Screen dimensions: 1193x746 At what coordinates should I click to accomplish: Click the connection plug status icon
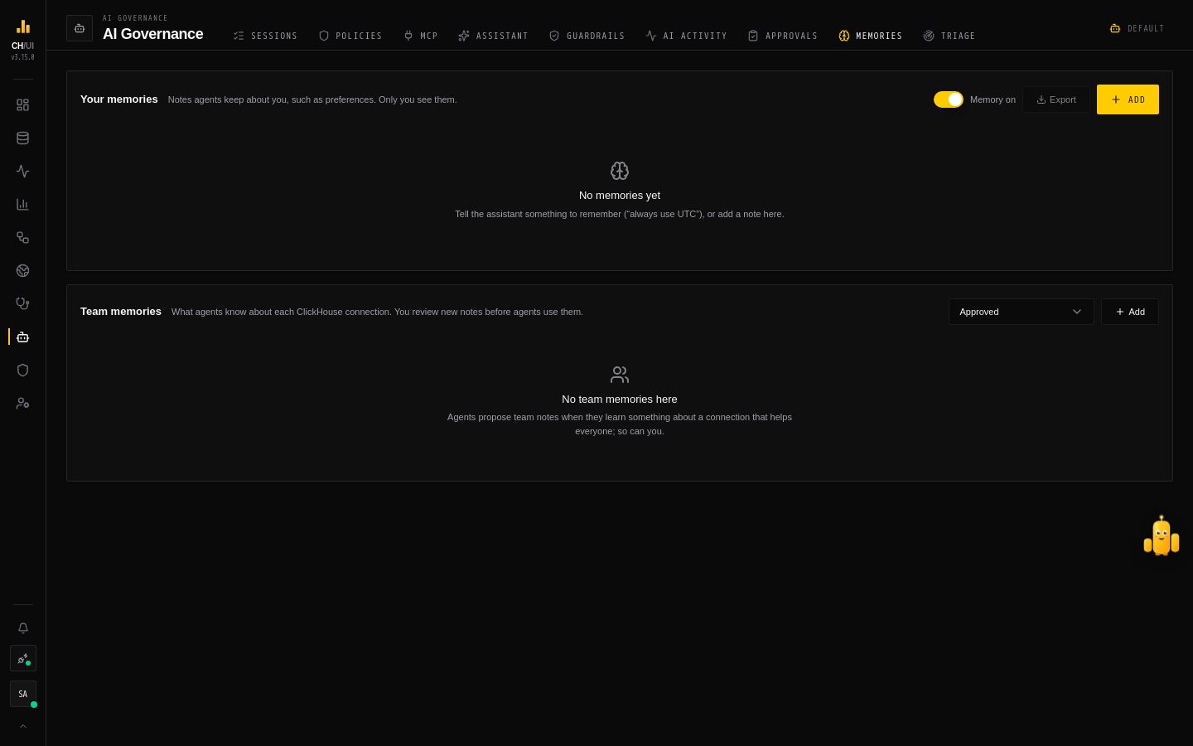(x=23, y=659)
